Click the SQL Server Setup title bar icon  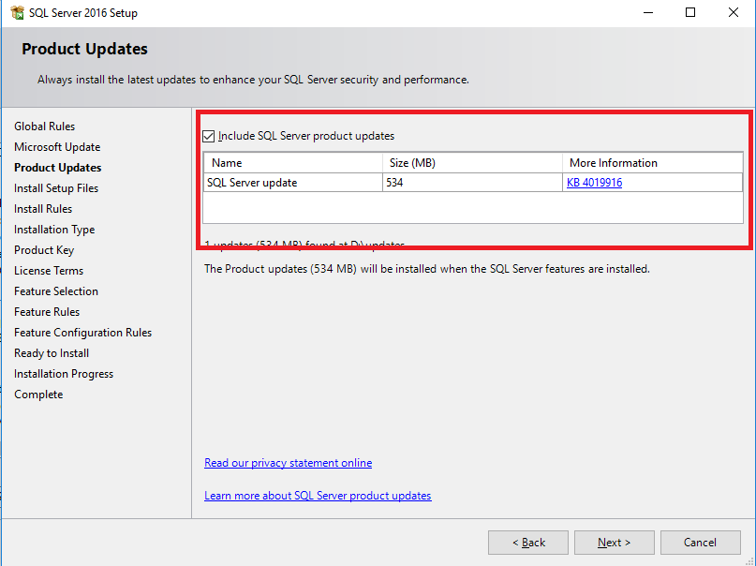(17, 13)
